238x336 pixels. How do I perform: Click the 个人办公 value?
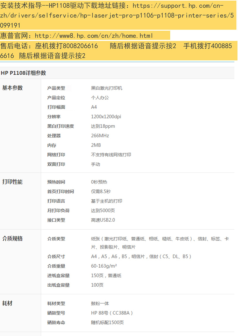pyautogui.click(x=100, y=98)
